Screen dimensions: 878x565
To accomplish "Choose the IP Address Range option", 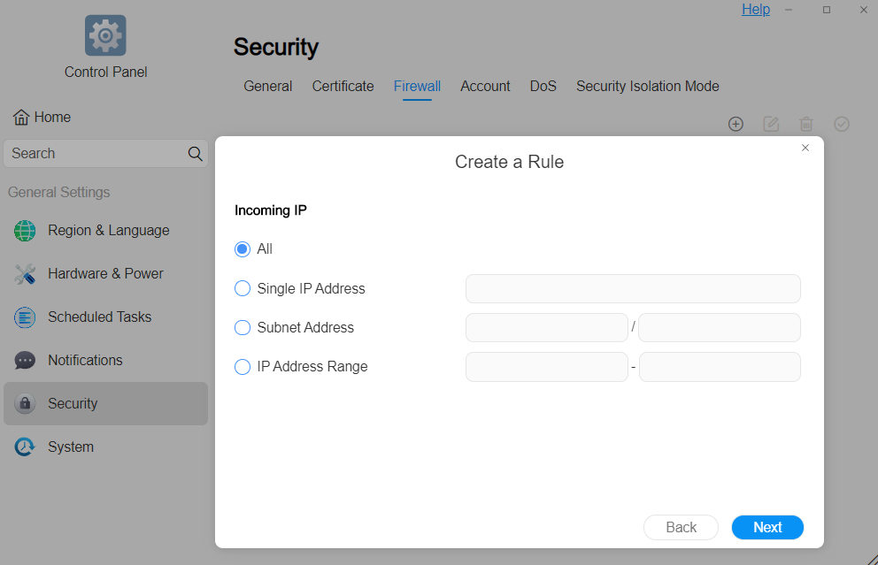I will pos(243,366).
